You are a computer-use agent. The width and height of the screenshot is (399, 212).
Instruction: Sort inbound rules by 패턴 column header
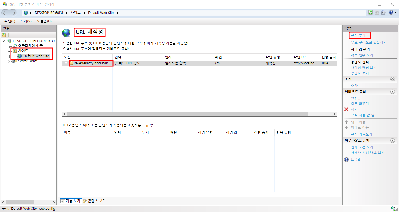tap(238, 57)
